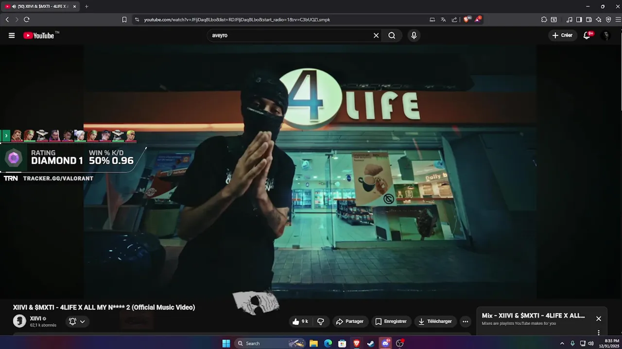Click the Enregistrer save button
Viewport: 622px width, 349px height.
[x=391, y=321]
